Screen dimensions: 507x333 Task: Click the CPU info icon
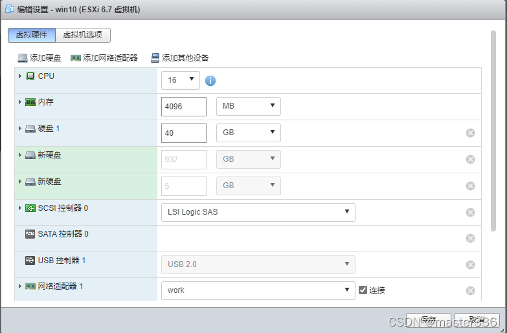pyautogui.click(x=210, y=80)
